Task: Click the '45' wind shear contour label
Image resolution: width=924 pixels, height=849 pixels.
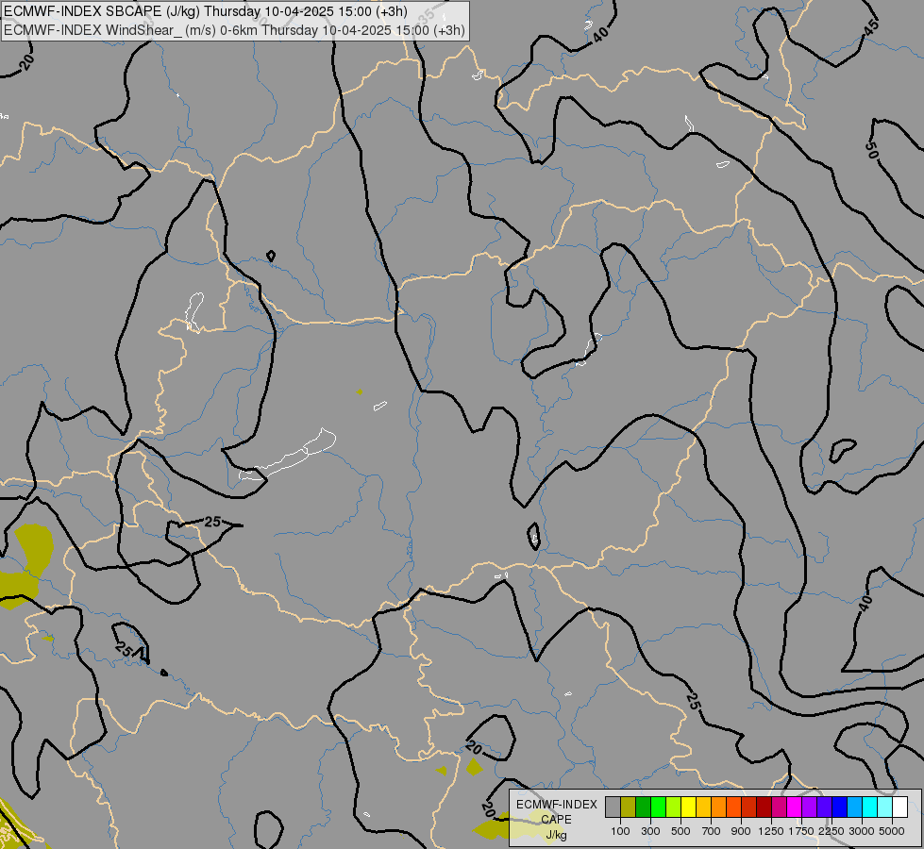Action: (872, 26)
